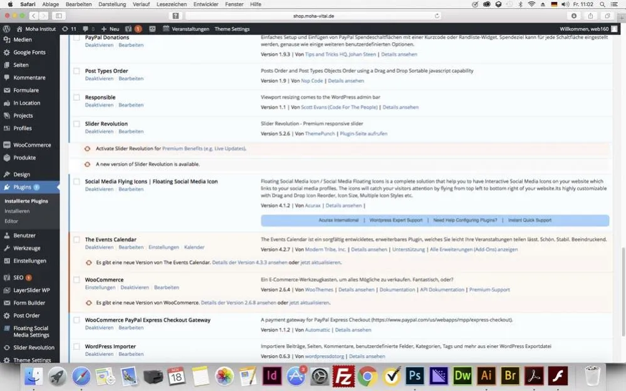This screenshot has width=626, height=391.
Task: Open Spotlight search in menu bar
Action: point(602,4)
